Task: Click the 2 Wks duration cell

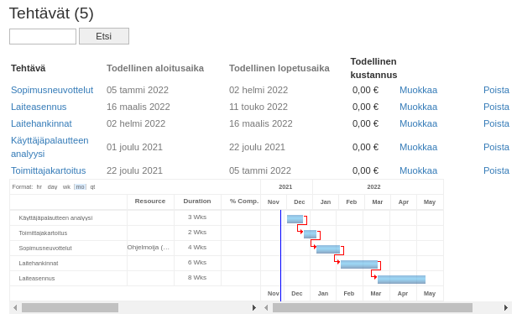Action: [x=197, y=233]
